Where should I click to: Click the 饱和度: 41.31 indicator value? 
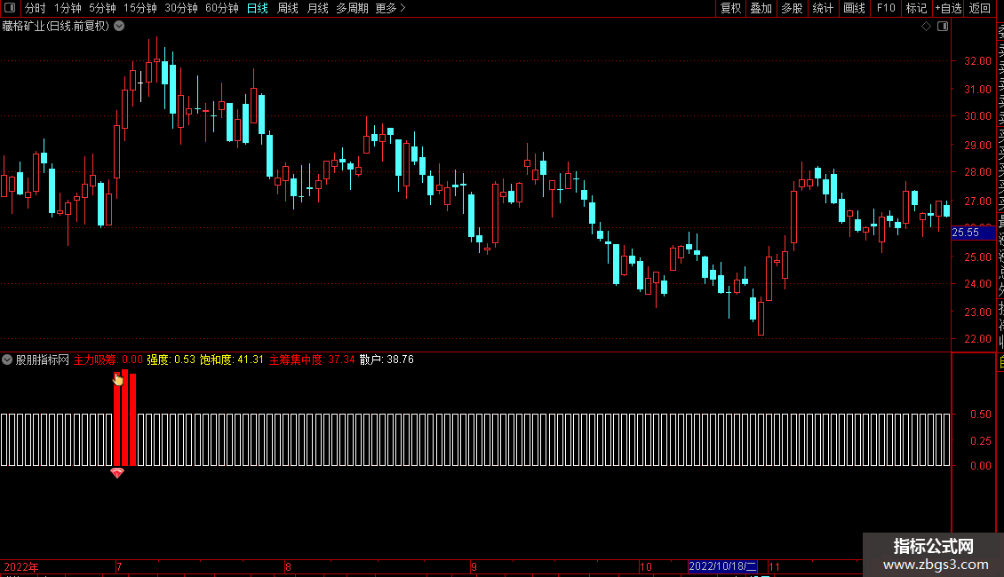tap(232, 360)
